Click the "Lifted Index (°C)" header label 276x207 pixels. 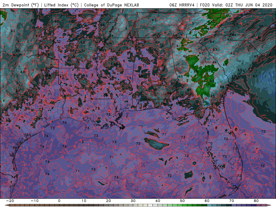(61, 5)
